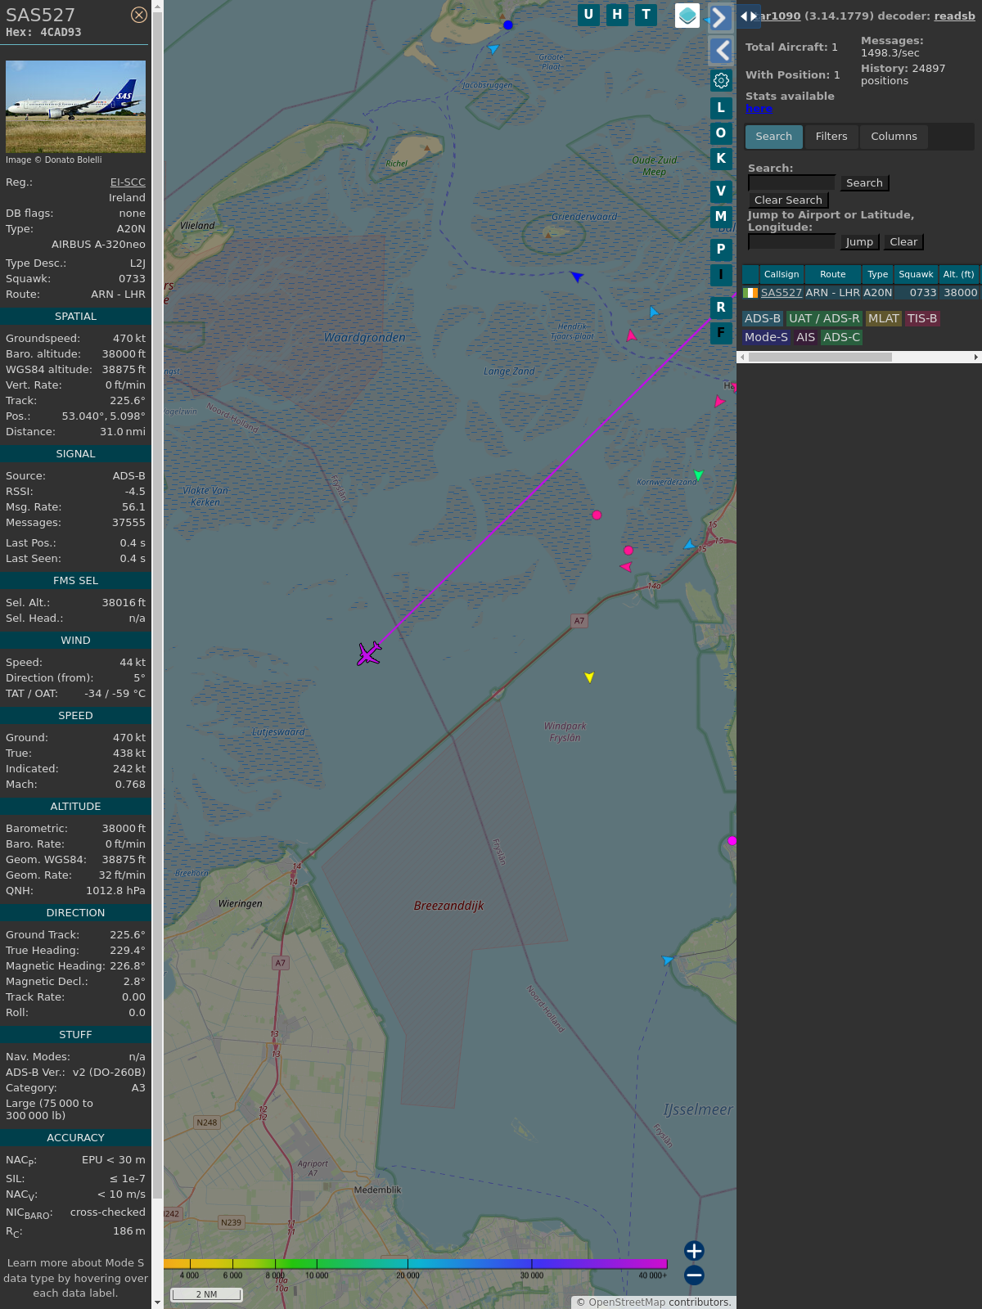Open the settings gear on the map
This screenshot has height=1309, width=982.
point(721,80)
